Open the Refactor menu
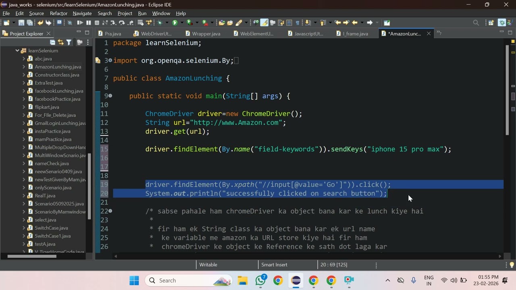Viewport: 516px width, 290px height. coord(58,13)
